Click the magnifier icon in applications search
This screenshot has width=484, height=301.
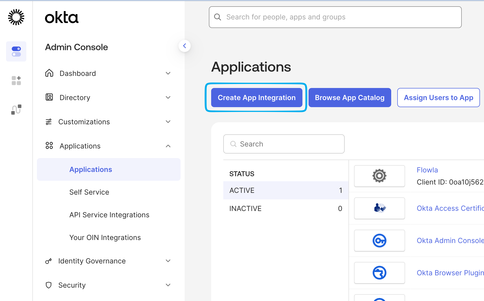click(x=233, y=144)
